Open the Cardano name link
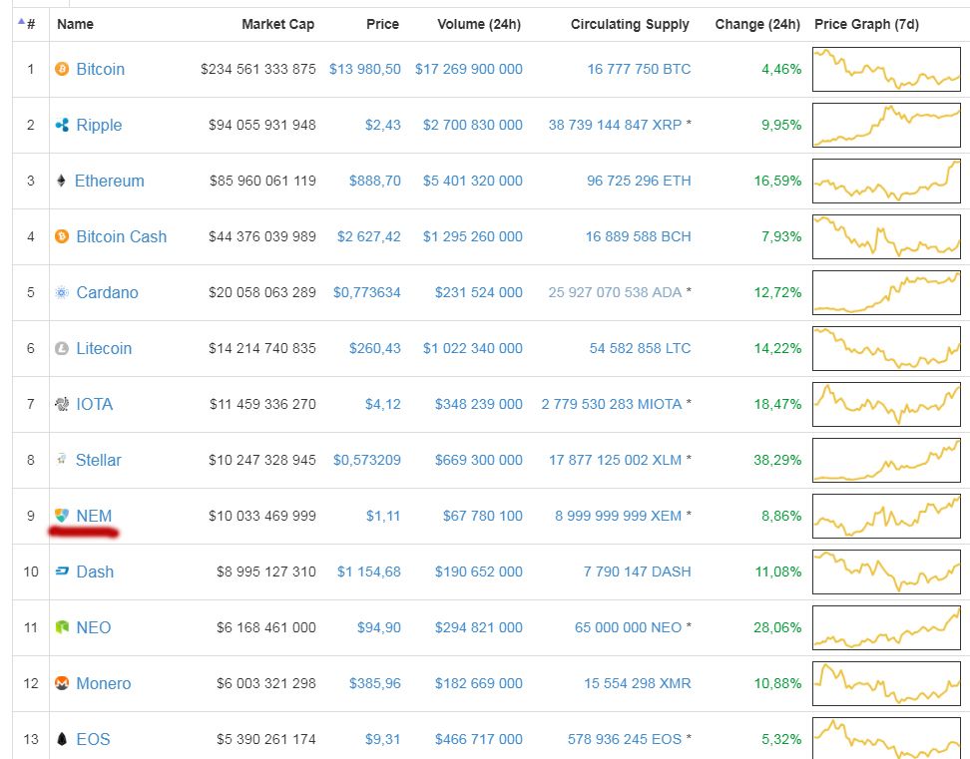The height and width of the screenshot is (759, 970). [107, 292]
